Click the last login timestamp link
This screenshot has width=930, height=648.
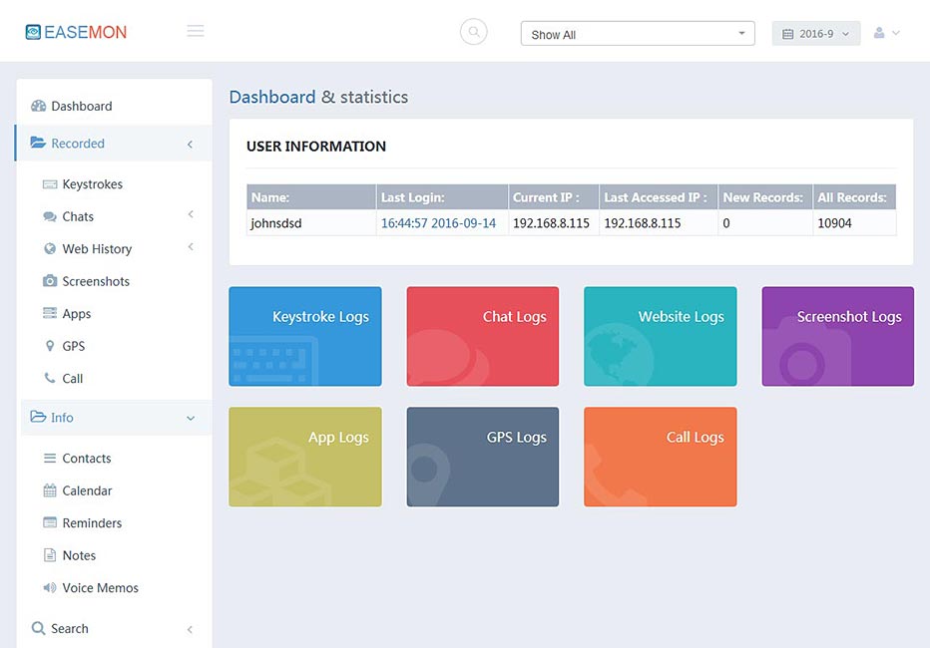438,223
